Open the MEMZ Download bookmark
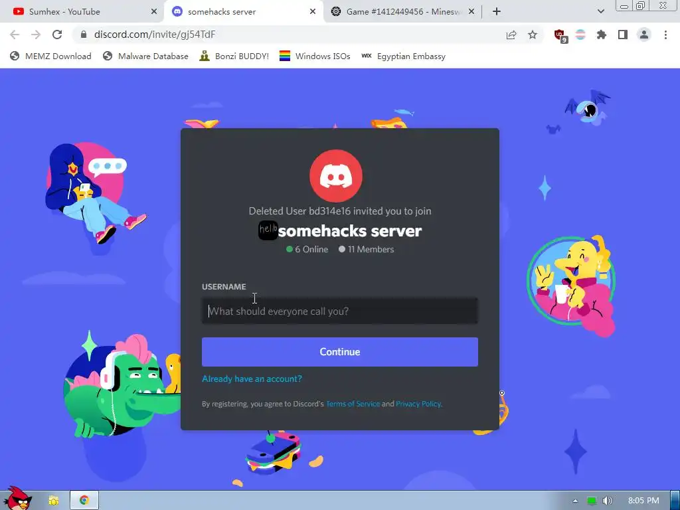 click(x=50, y=56)
